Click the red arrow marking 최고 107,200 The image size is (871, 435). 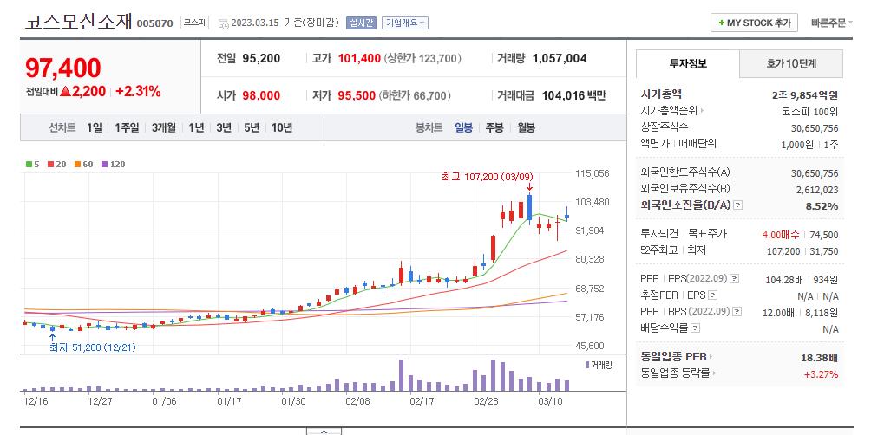pos(529,187)
